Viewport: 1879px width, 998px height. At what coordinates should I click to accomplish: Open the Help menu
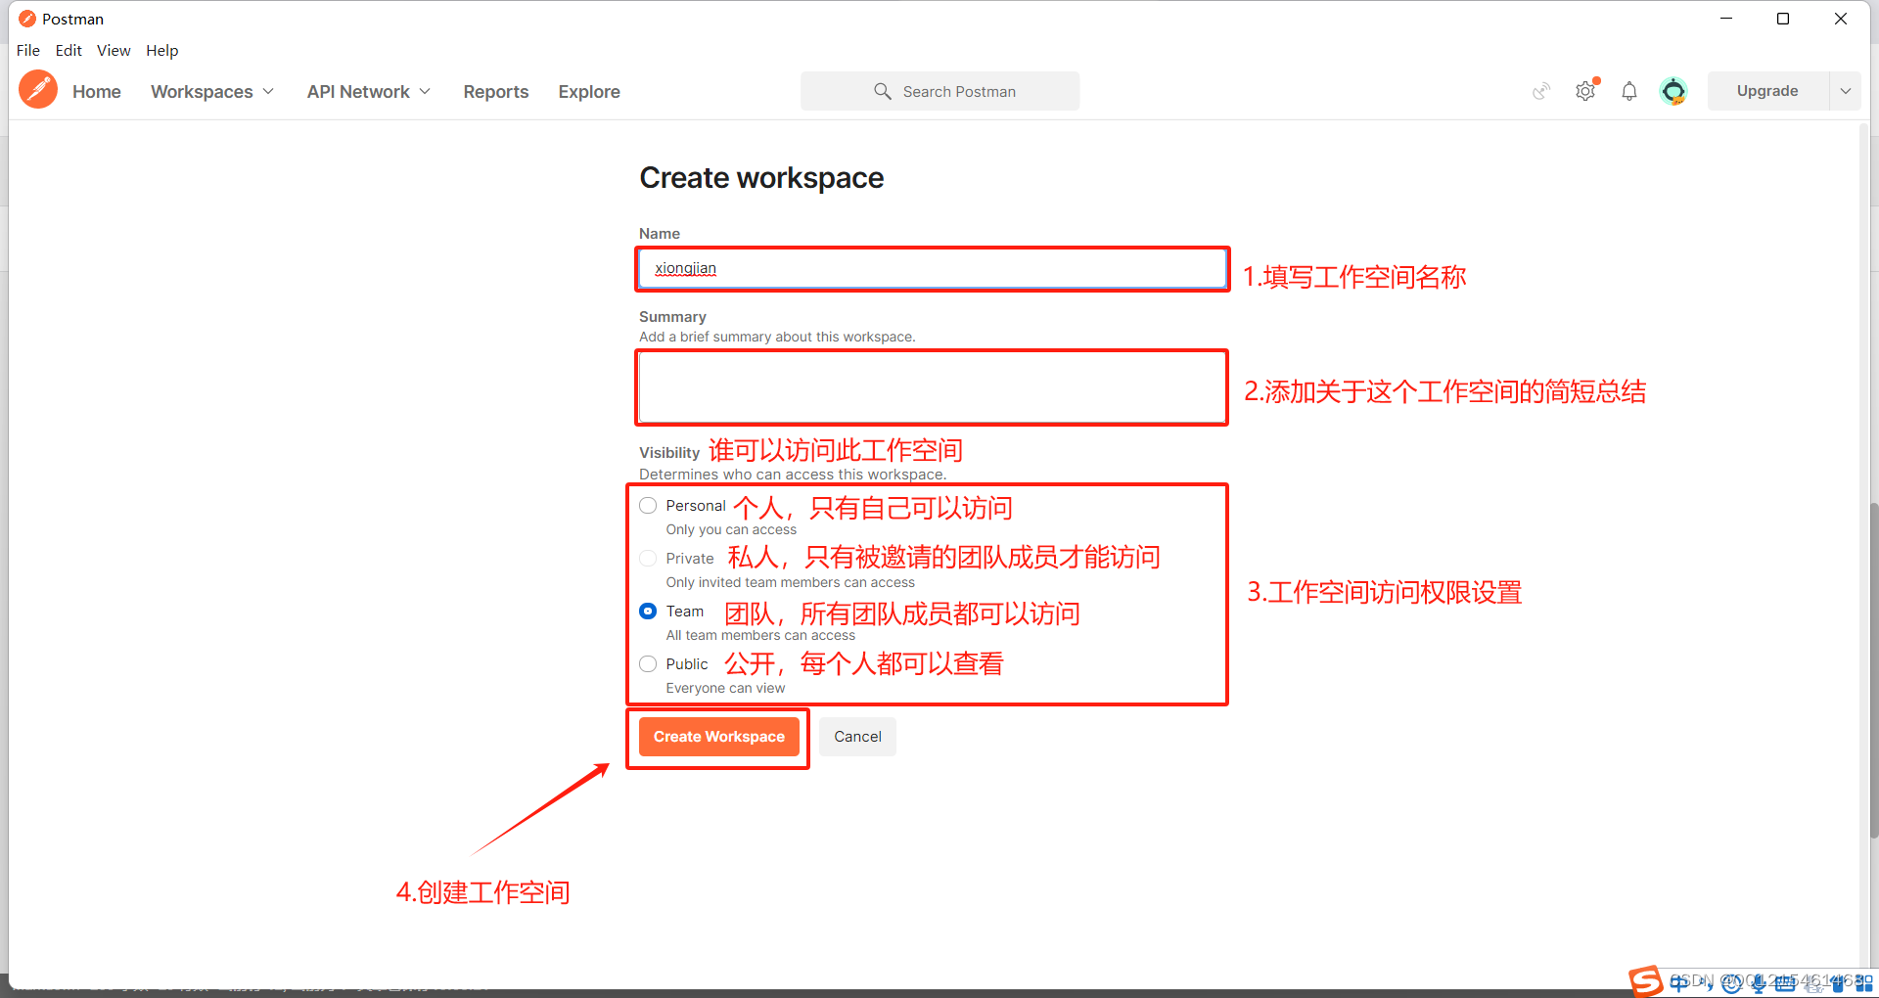[162, 50]
